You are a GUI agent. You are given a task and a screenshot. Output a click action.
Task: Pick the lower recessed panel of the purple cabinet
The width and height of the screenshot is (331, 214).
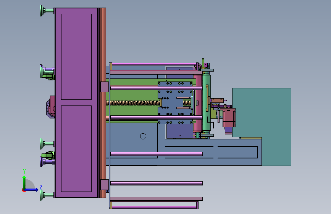pos(76,149)
